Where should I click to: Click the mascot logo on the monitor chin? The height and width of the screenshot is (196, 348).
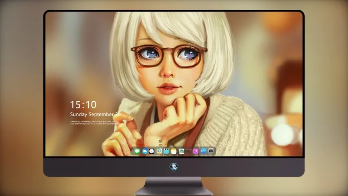pos(174,167)
